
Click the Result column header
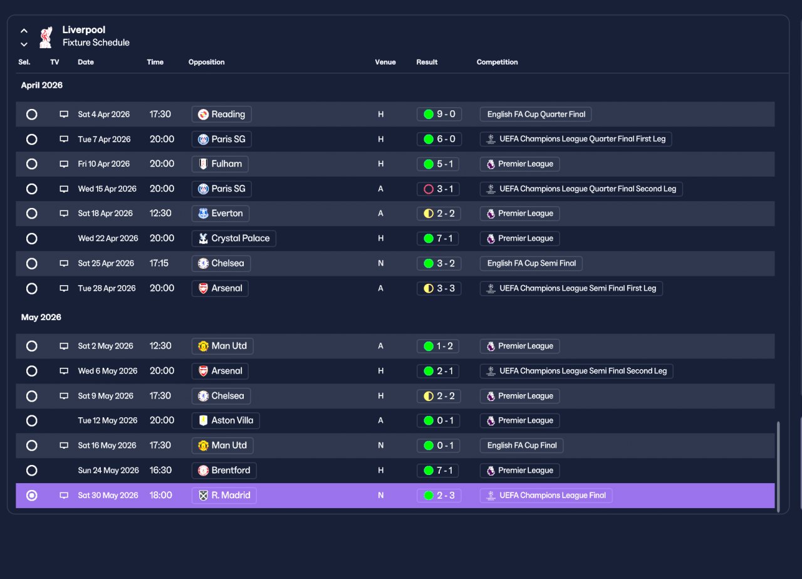pyautogui.click(x=427, y=62)
